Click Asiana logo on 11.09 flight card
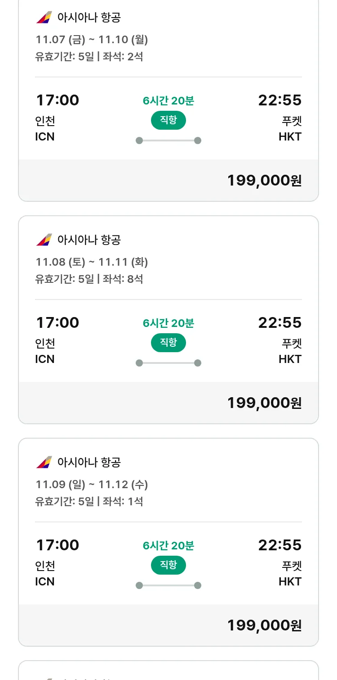 (44, 462)
